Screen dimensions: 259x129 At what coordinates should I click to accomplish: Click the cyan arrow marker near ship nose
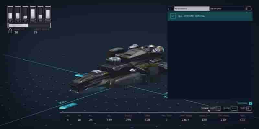coord(79,75)
